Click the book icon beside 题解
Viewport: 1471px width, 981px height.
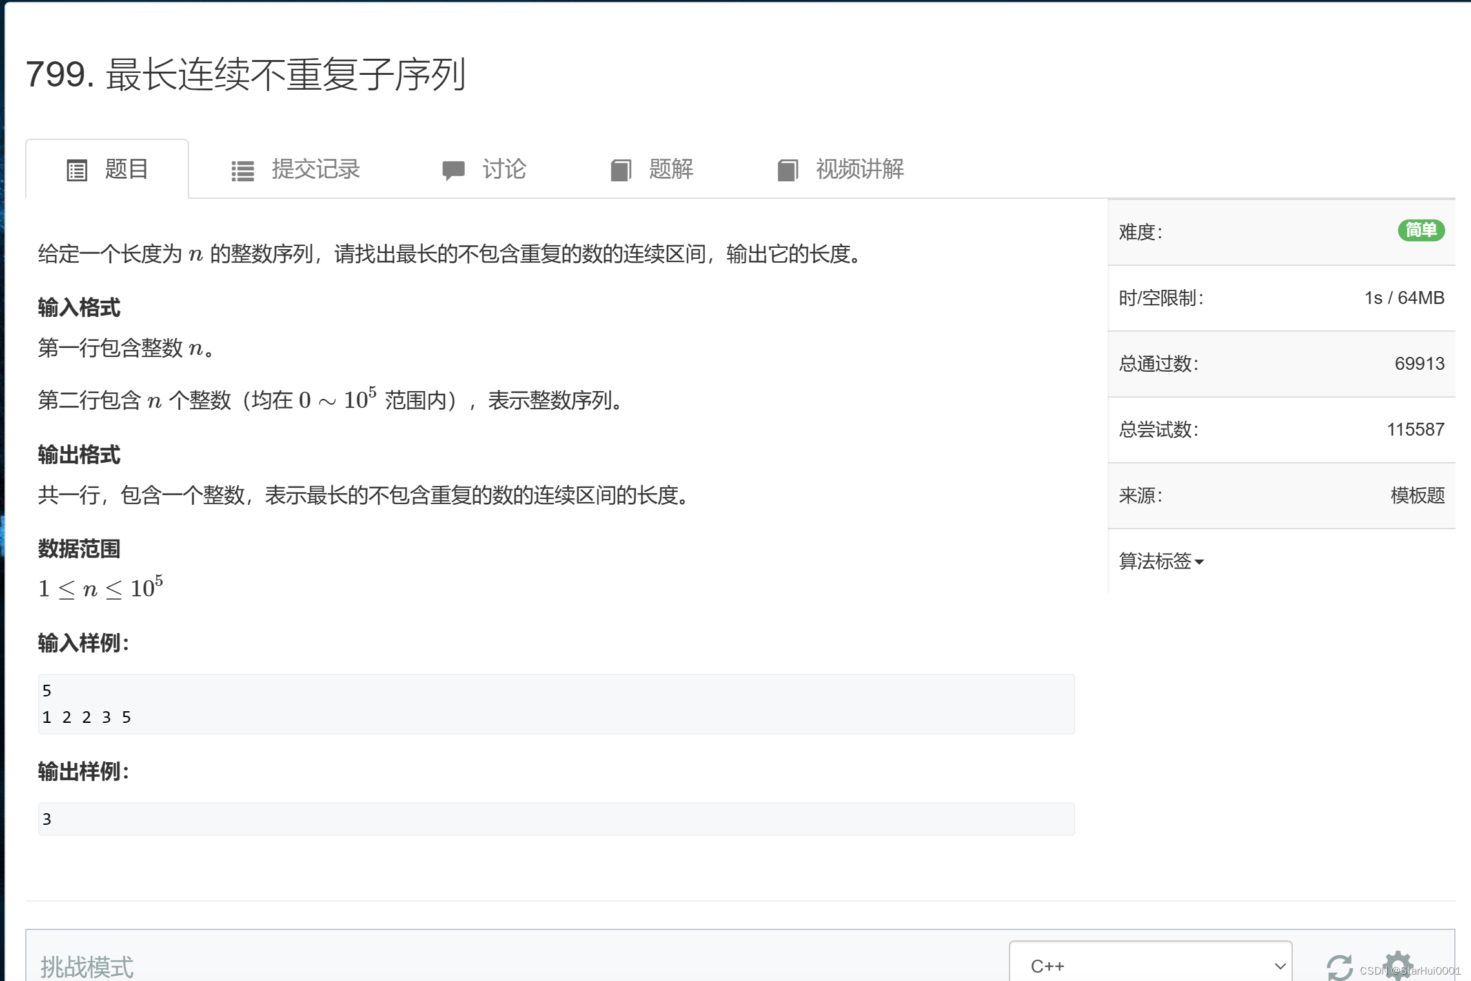coord(620,170)
